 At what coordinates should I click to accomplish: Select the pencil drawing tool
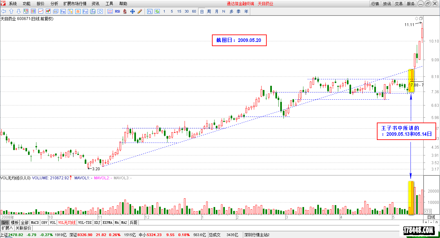[140, 11]
